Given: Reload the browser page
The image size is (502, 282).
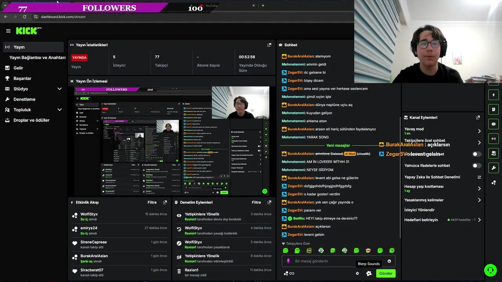Looking at the screenshot, I should (x=24, y=17).
